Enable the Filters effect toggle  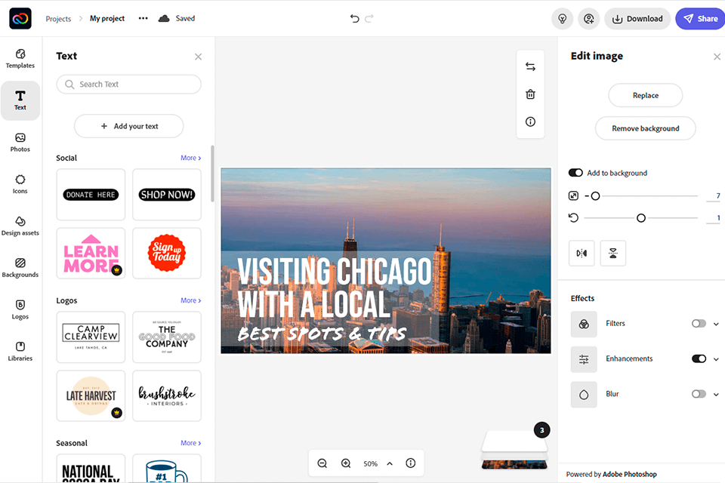[x=699, y=324]
